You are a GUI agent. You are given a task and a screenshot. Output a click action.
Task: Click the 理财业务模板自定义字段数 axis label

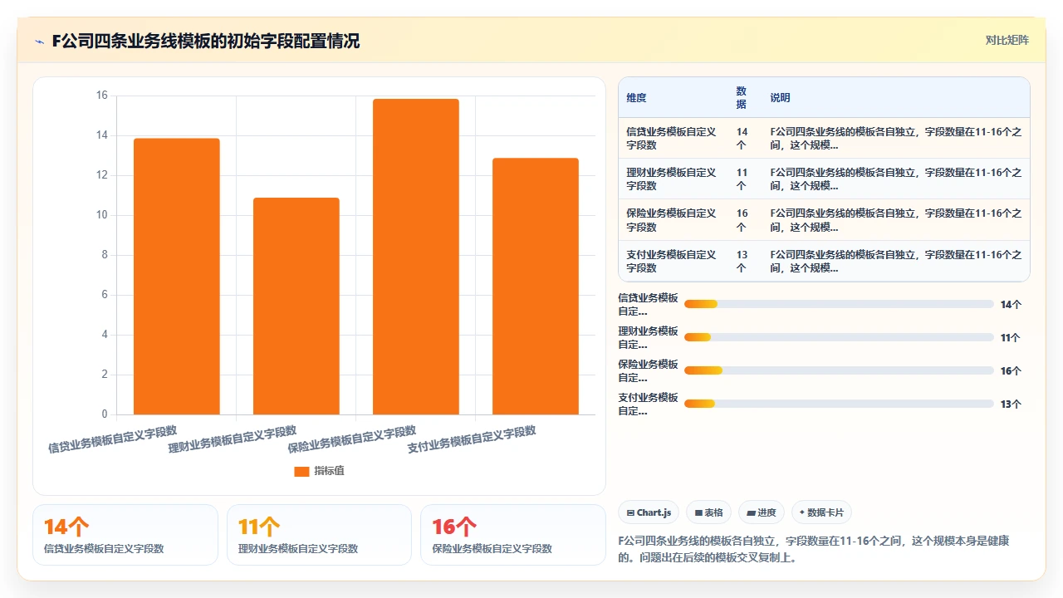(x=233, y=439)
